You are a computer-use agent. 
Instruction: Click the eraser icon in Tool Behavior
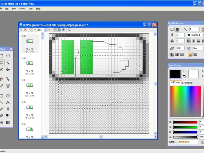click(172, 48)
